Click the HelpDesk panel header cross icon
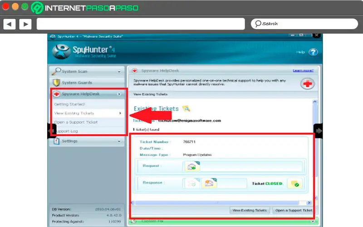Screen dimensions: 363x227 point(135,71)
